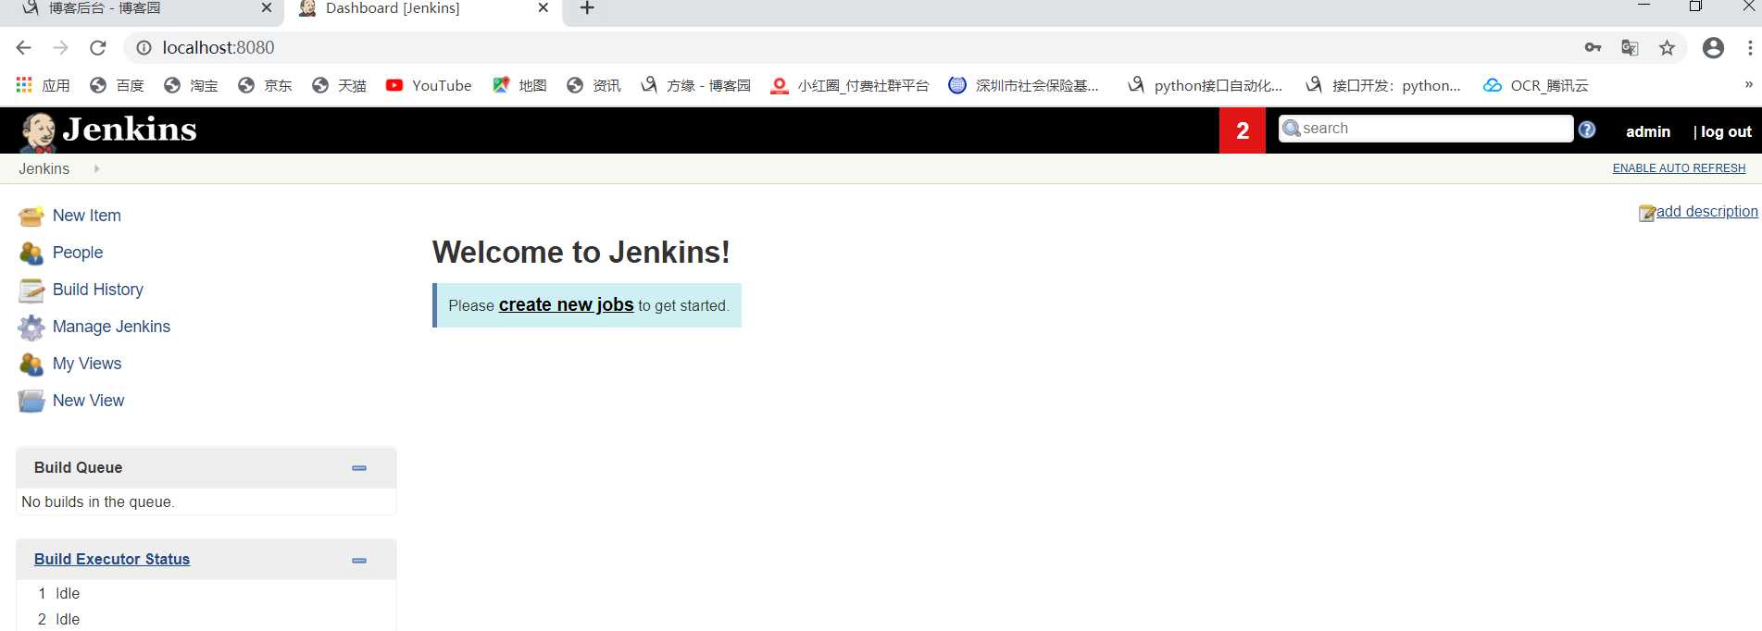
Task: Click the Jenkins title text in header
Action: pos(130,130)
